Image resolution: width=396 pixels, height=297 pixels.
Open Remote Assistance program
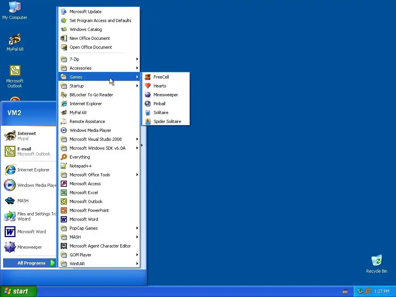(99, 121)
